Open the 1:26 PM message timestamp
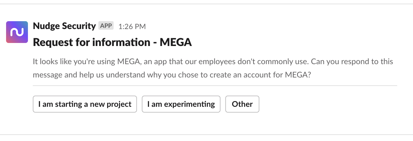This screenshot has width=413, height=141. pyautogui.click(x=132, y=27)
